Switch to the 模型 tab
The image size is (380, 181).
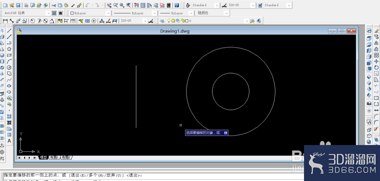click(x=43, y=158)
